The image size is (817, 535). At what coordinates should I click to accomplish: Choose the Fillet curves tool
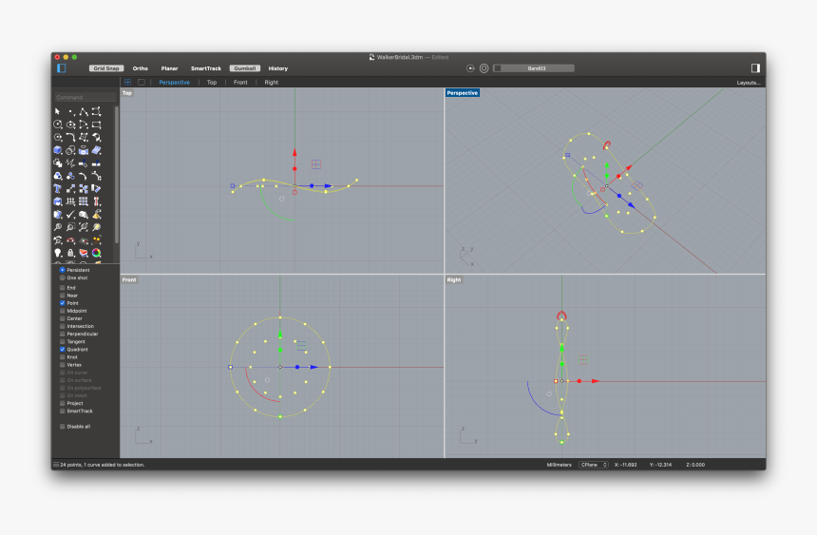click(x=71, y=137)
